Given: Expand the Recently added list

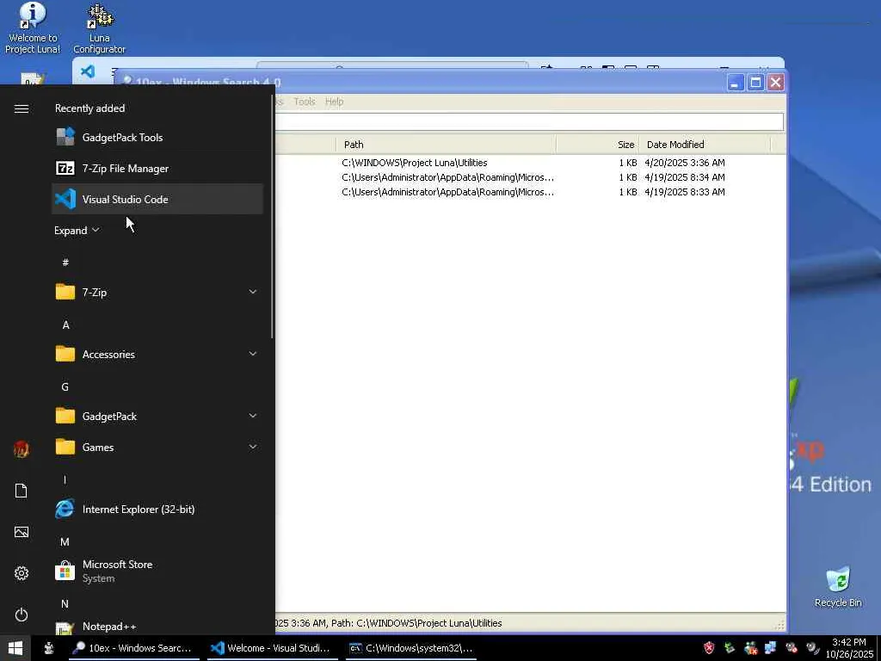Looking at the screenshot, I should (x=77, y=231).
